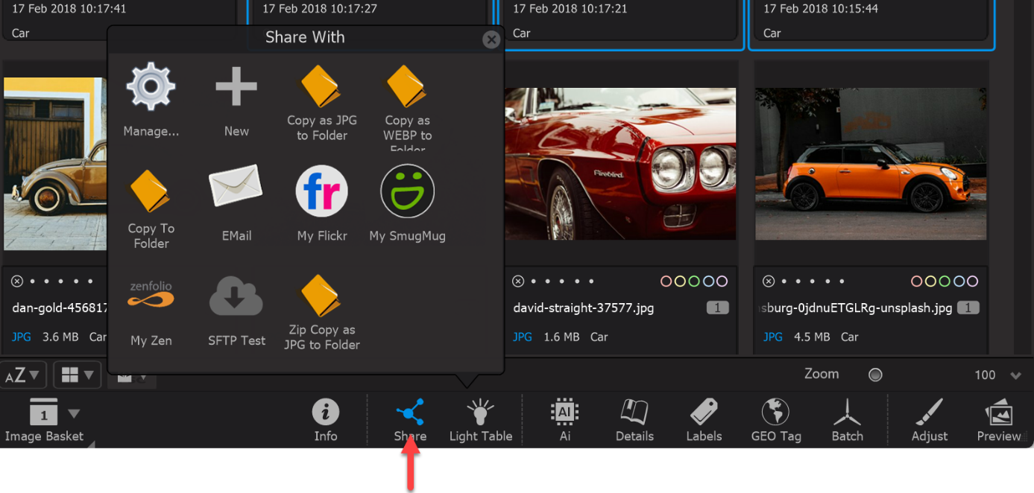Select the red Firebird car thumbnail
The height and width of the screenshot is (493, 1034).
point(620,164)
